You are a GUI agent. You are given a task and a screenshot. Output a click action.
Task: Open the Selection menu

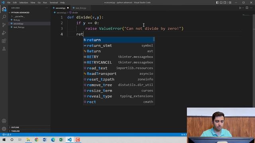point(24,3)
